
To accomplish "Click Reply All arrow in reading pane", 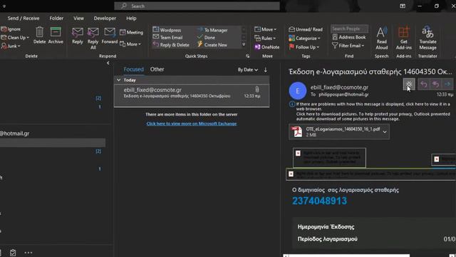I will 435,84.
